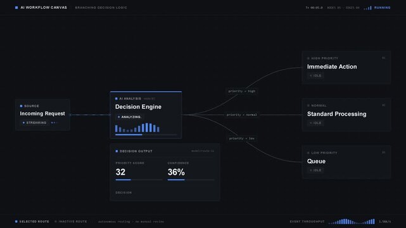Click the trailing dots after STREAMING badge
This screenshot has width=406, height=228.
click(x=54, y=123)
